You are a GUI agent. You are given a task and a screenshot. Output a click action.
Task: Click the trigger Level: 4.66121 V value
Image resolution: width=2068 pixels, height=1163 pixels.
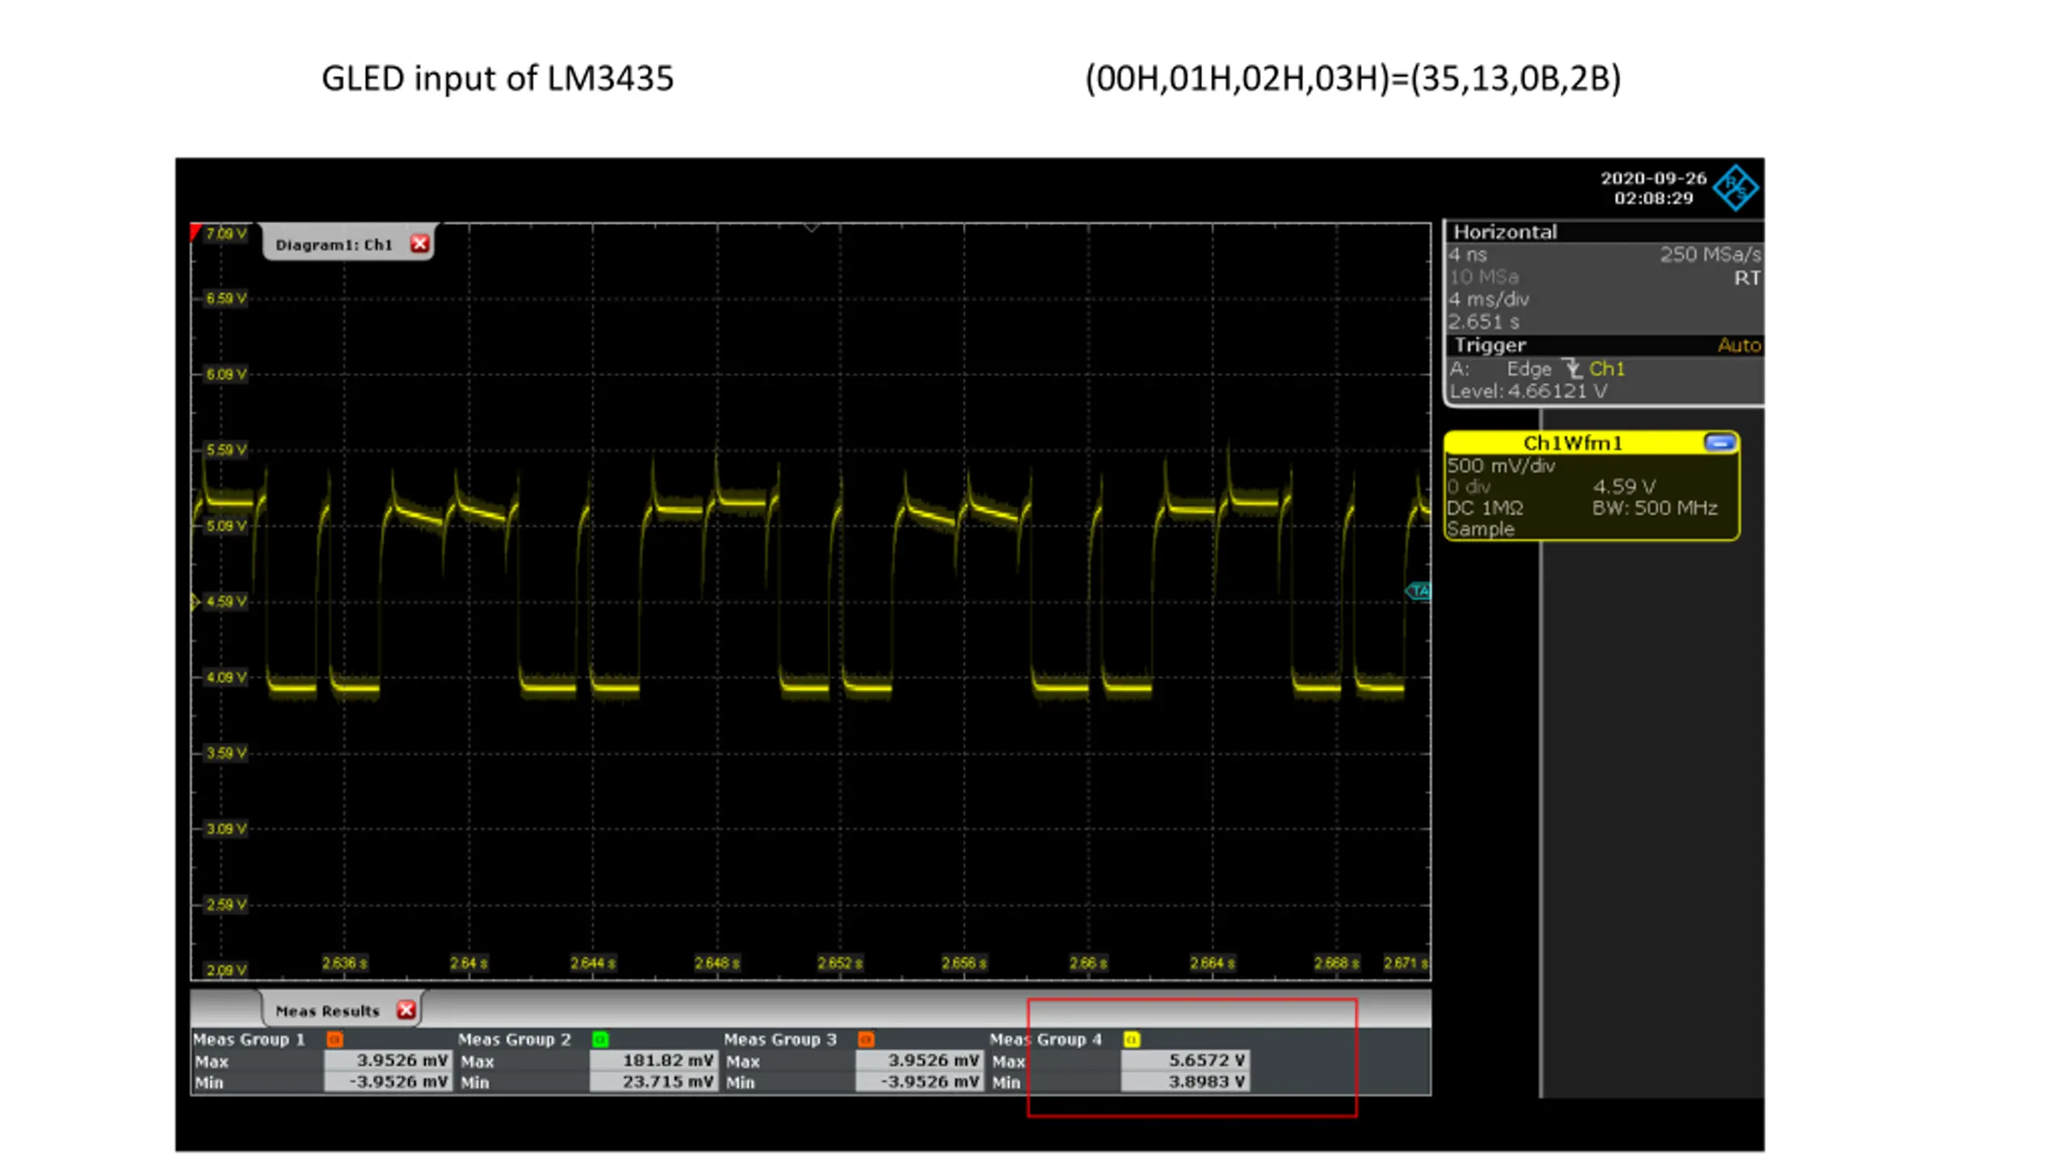pyautogui.click(x=1528, y=391)
